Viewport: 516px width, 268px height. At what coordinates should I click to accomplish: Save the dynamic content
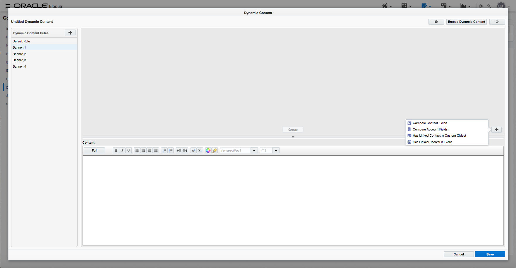[490, 254]
